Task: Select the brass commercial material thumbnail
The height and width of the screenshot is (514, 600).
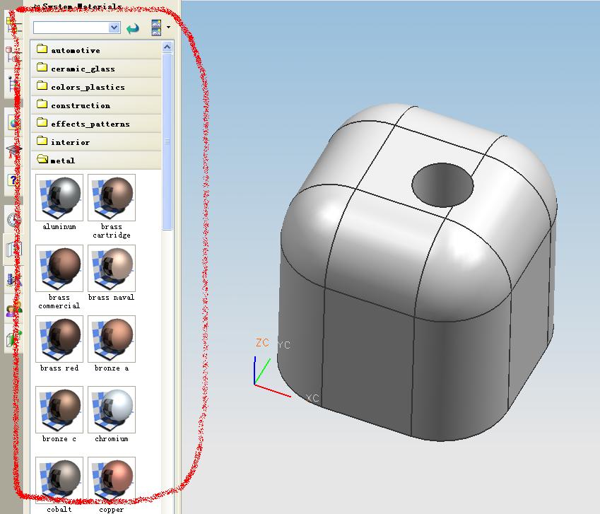Action: 59,268
